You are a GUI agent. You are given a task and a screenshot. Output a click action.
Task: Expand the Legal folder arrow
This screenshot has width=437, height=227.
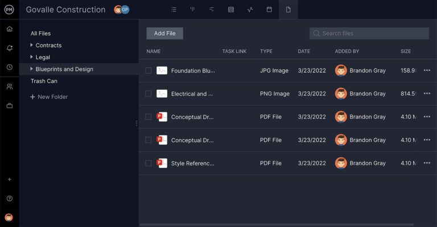coord(32,57)
